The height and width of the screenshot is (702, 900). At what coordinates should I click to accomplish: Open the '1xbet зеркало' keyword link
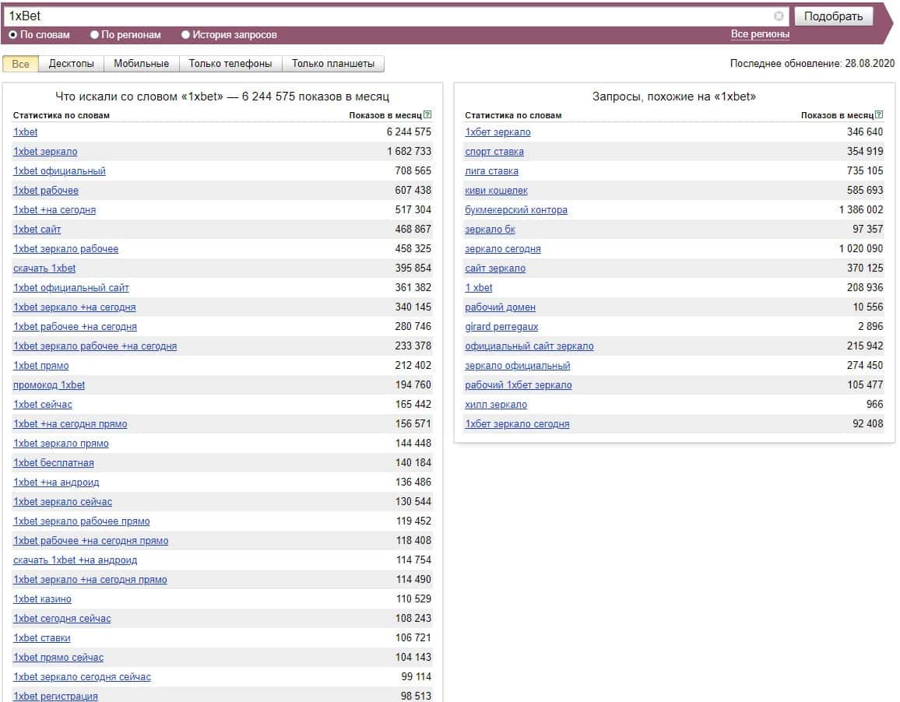(x=45, y=152)
